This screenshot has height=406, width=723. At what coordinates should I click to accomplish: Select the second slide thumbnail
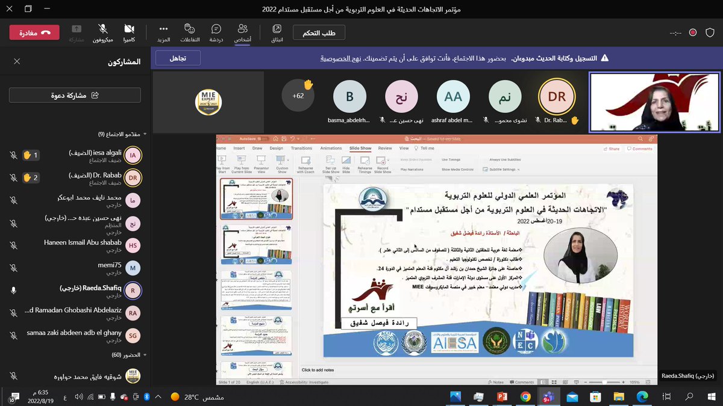(256, 244)
